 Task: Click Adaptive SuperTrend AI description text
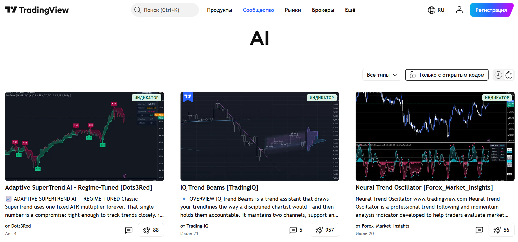(84, 207)
